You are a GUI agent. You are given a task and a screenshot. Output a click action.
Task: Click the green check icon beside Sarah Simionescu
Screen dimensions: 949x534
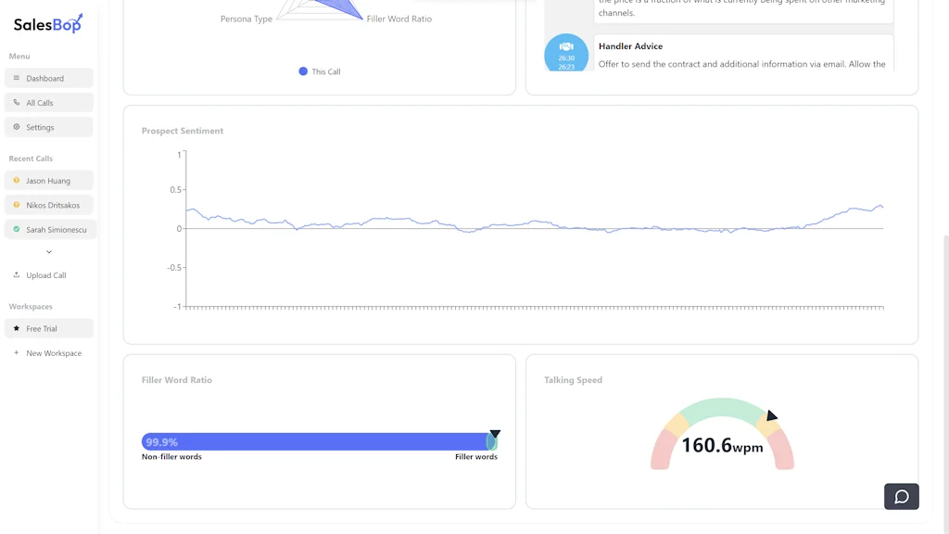[16, 229]
